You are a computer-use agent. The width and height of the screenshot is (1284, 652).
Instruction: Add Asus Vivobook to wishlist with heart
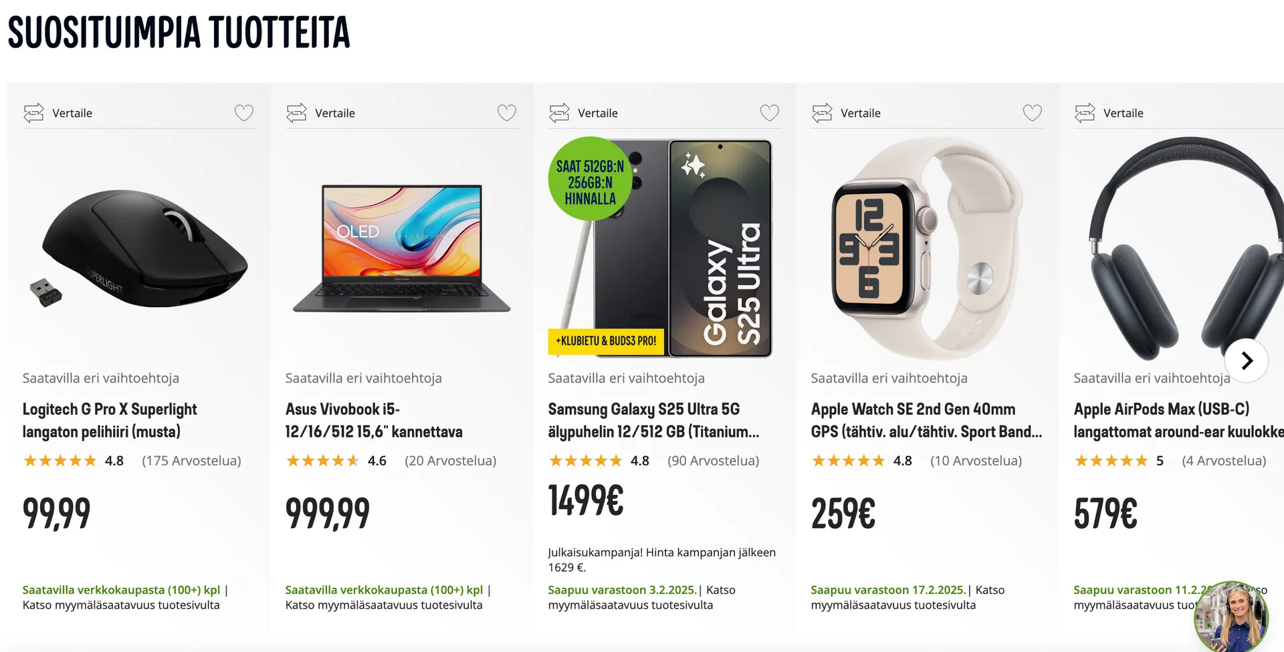(x=507, y=113)
